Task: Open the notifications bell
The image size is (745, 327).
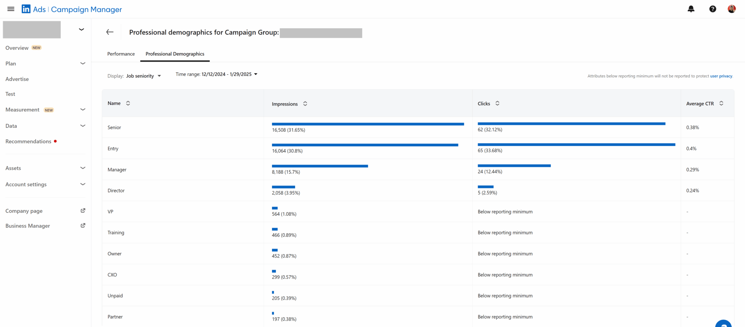Action: (x=691, y=9)
